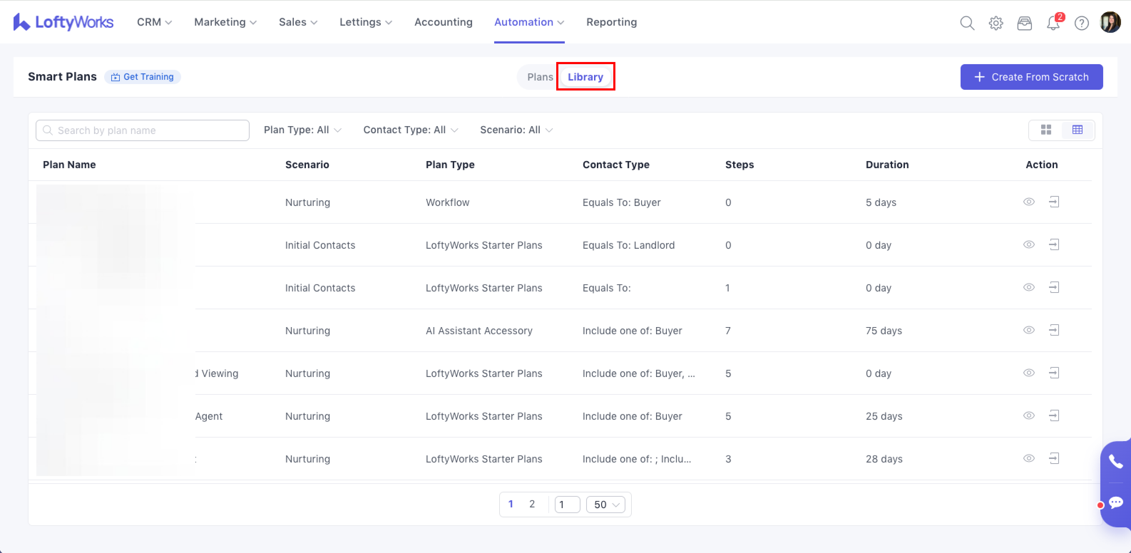
Task: Open the global search magnifier icon
Action: pos(967,23)
